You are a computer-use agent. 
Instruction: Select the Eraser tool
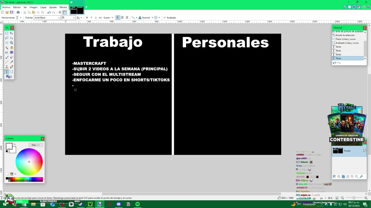(12, 57)
